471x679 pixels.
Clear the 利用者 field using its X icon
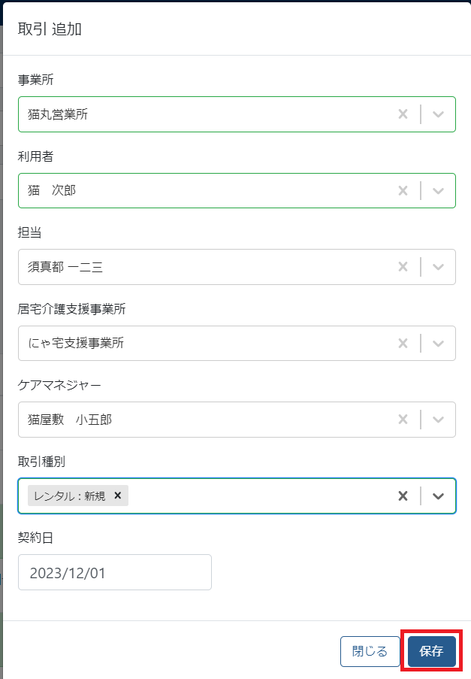click(403, 190)
